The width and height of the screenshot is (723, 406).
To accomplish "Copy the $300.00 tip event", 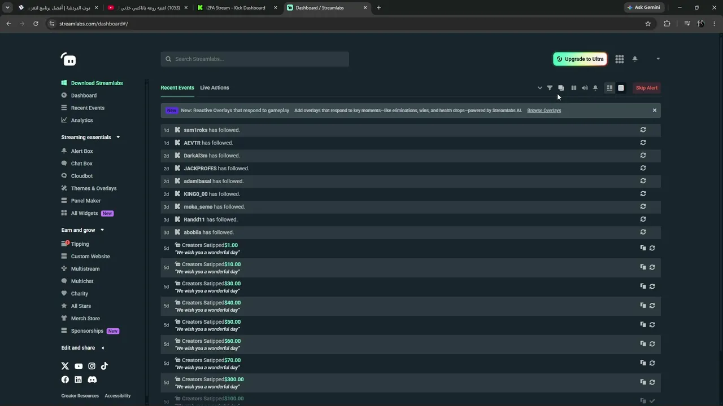I will click(643, 382).
